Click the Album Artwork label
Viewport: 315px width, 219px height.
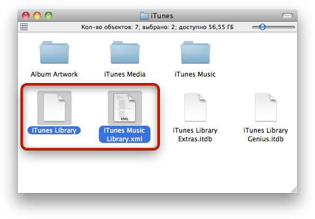pos(54,74)
